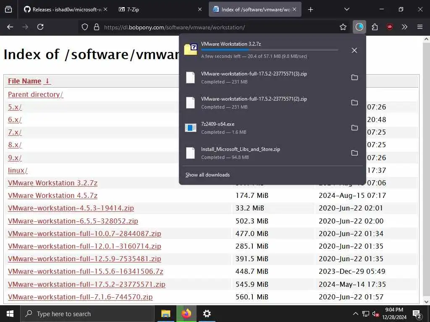
Task: Open the 6.x/ folder link
Action: (15, 119)
